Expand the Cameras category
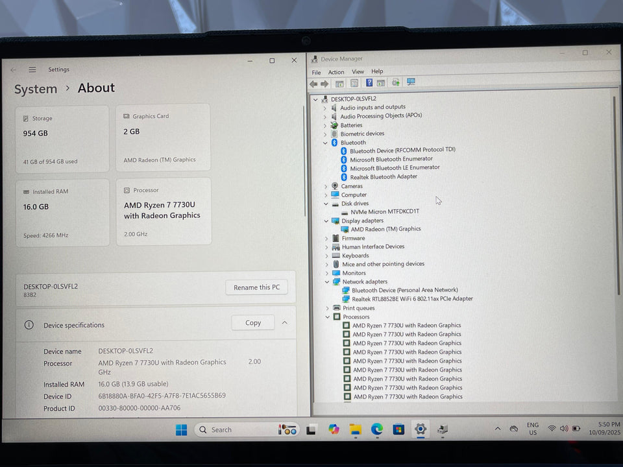623x467 pixels. point(325,186)
